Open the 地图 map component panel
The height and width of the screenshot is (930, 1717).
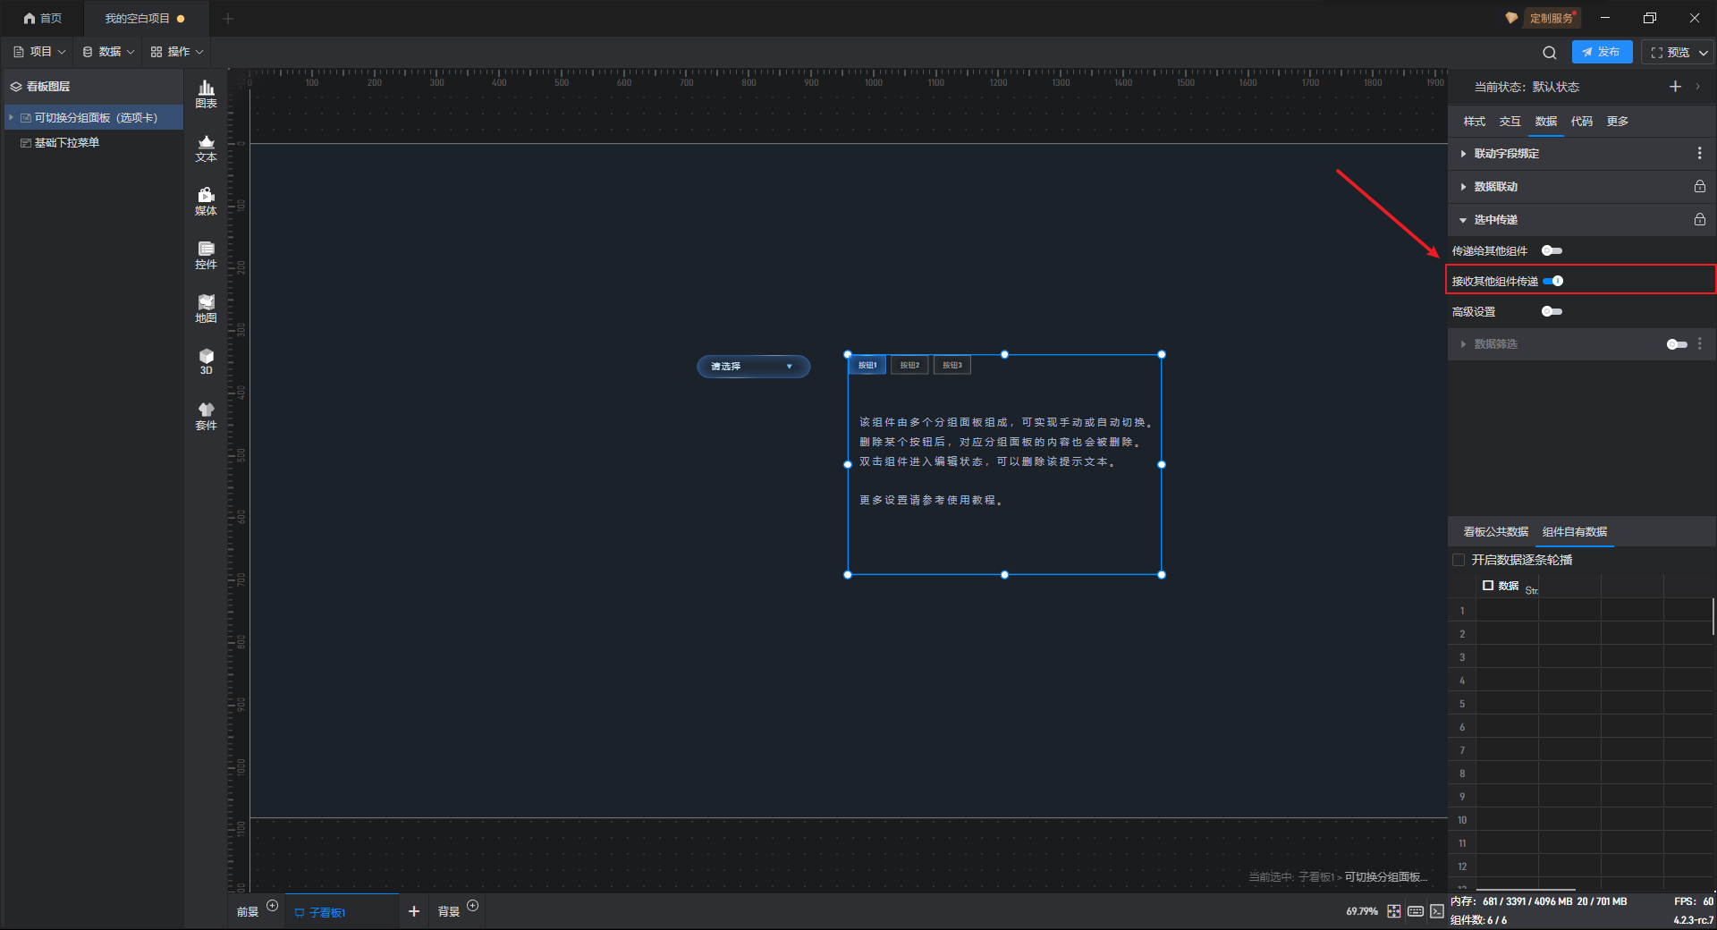coord(206,309)
